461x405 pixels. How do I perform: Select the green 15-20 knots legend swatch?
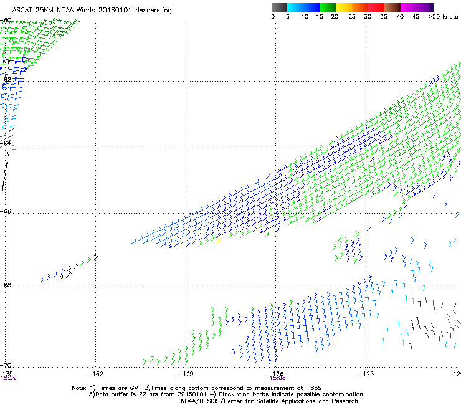point(328,7)
